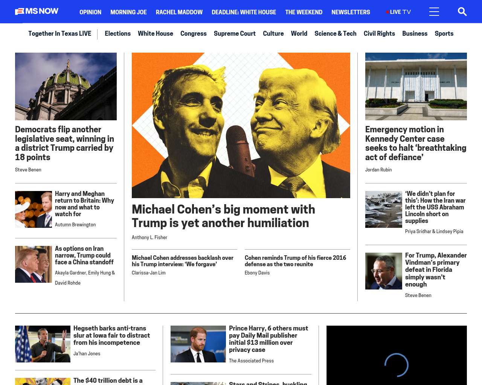This screenshot has width=482, height=385.
Task: Open the Supreme Court topic
Action: click(235, 33)
